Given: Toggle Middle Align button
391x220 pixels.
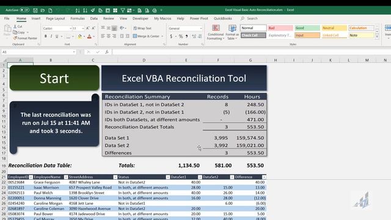Looking at the screenshot, I should click(x=109, y=28).
